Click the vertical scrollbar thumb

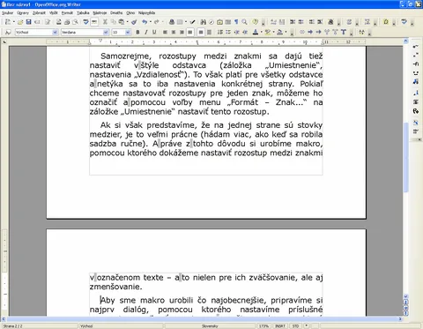(406, 157)
